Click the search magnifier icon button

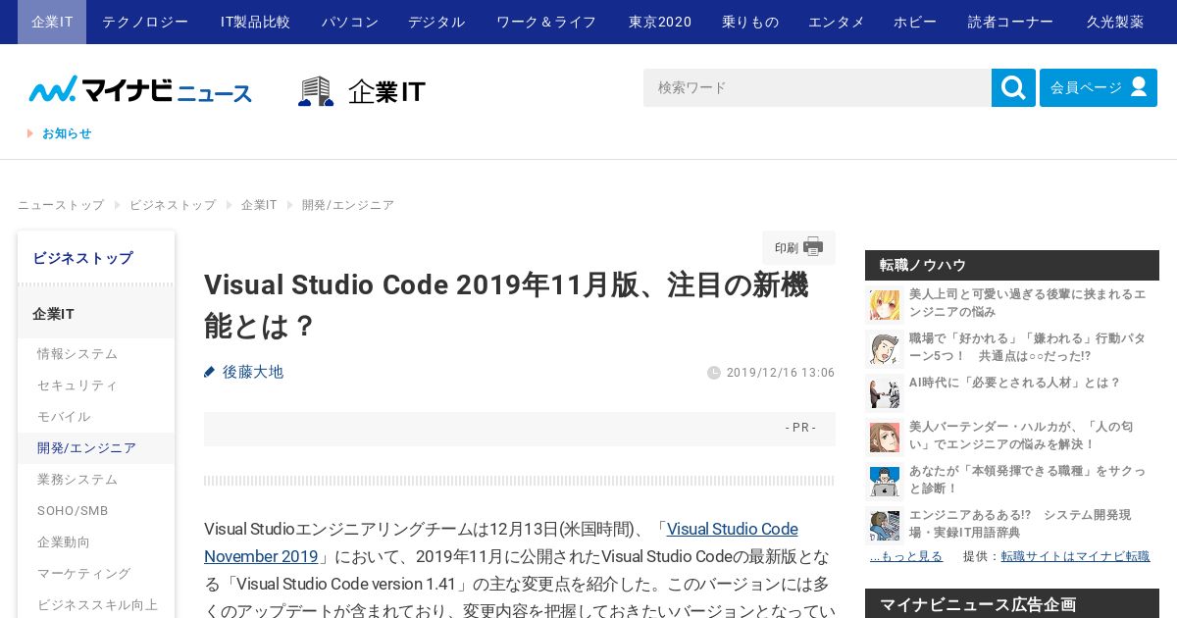click(x=1013, y=88)
